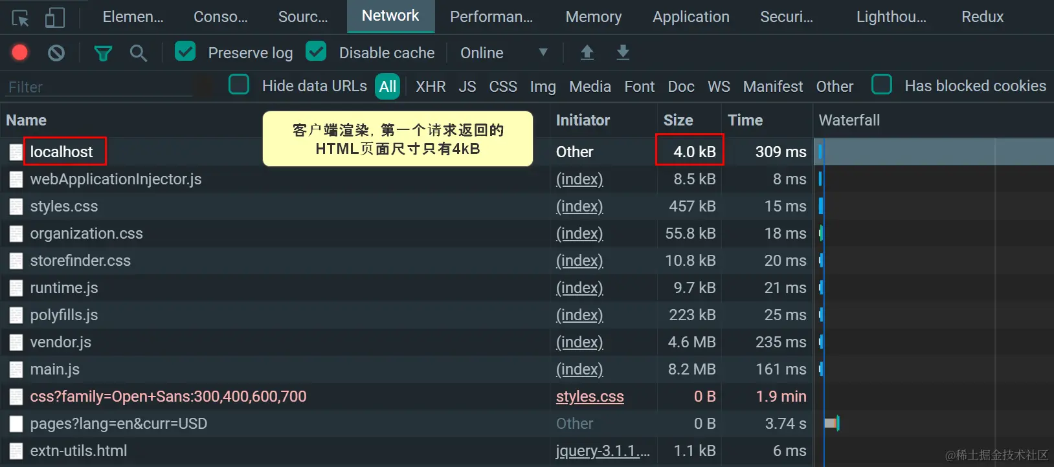Select the storefinder.css request

80,261
